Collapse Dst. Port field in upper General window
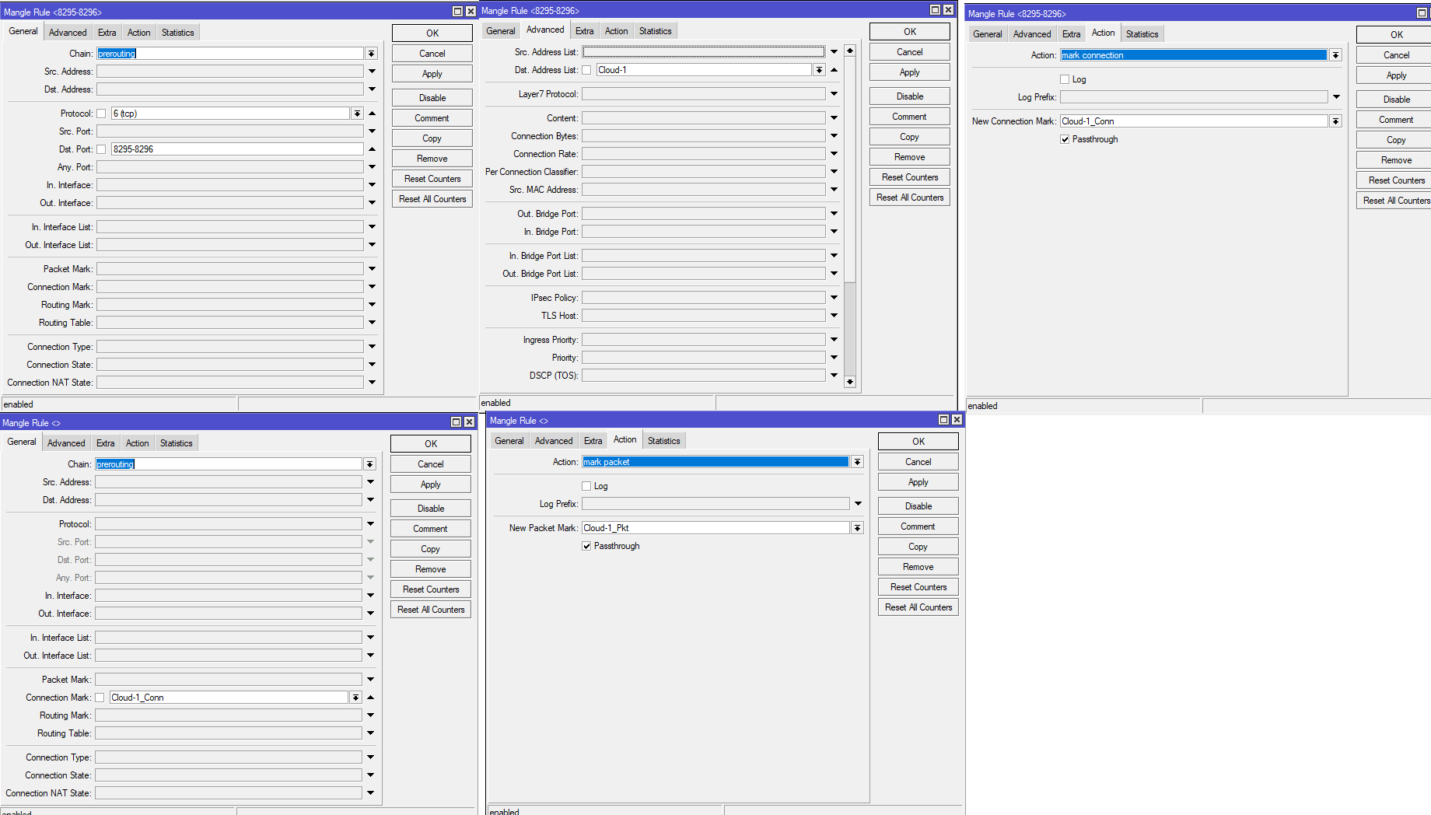This screenshot has height=815, width=1431. pos(372,149)
